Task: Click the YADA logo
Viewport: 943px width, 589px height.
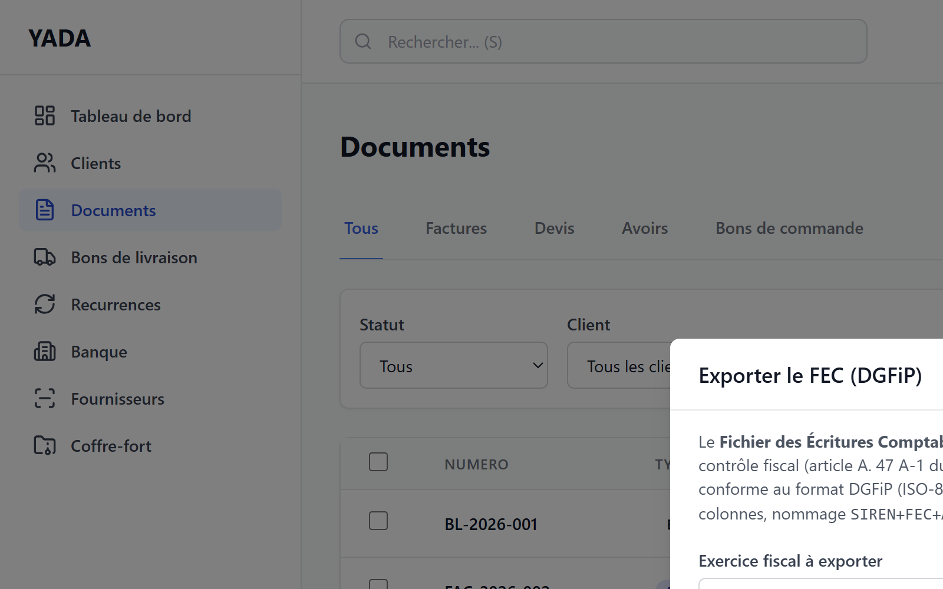Action: pos(60,38)
